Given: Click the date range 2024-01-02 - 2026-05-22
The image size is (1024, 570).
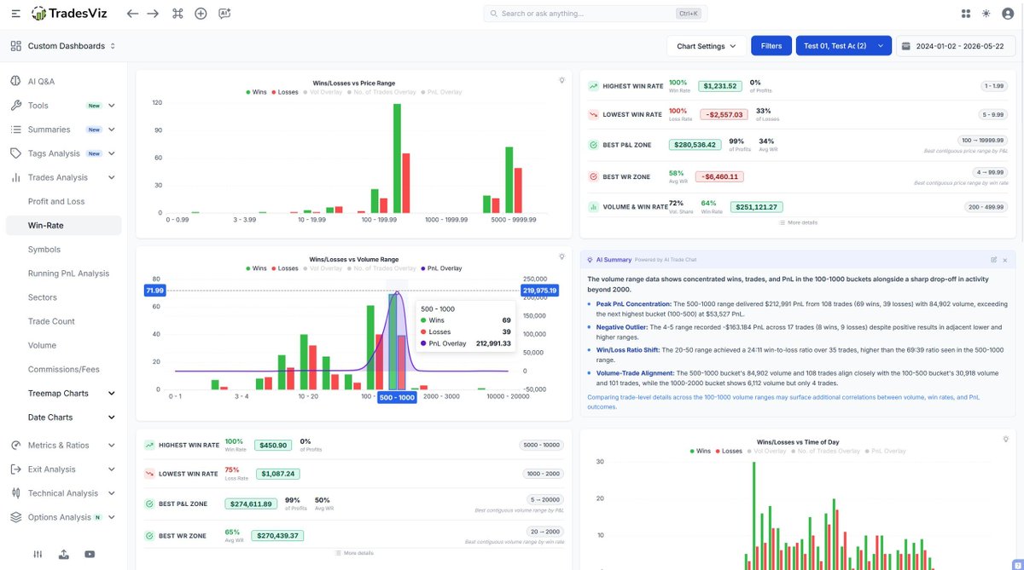Looking at the screenshot, I should tap(955, 46).
